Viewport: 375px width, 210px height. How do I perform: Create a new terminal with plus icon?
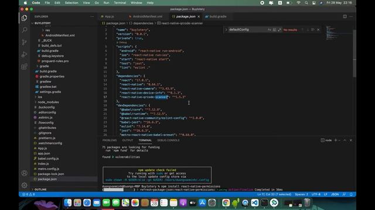pyautogui.click(x=336, y=140)
